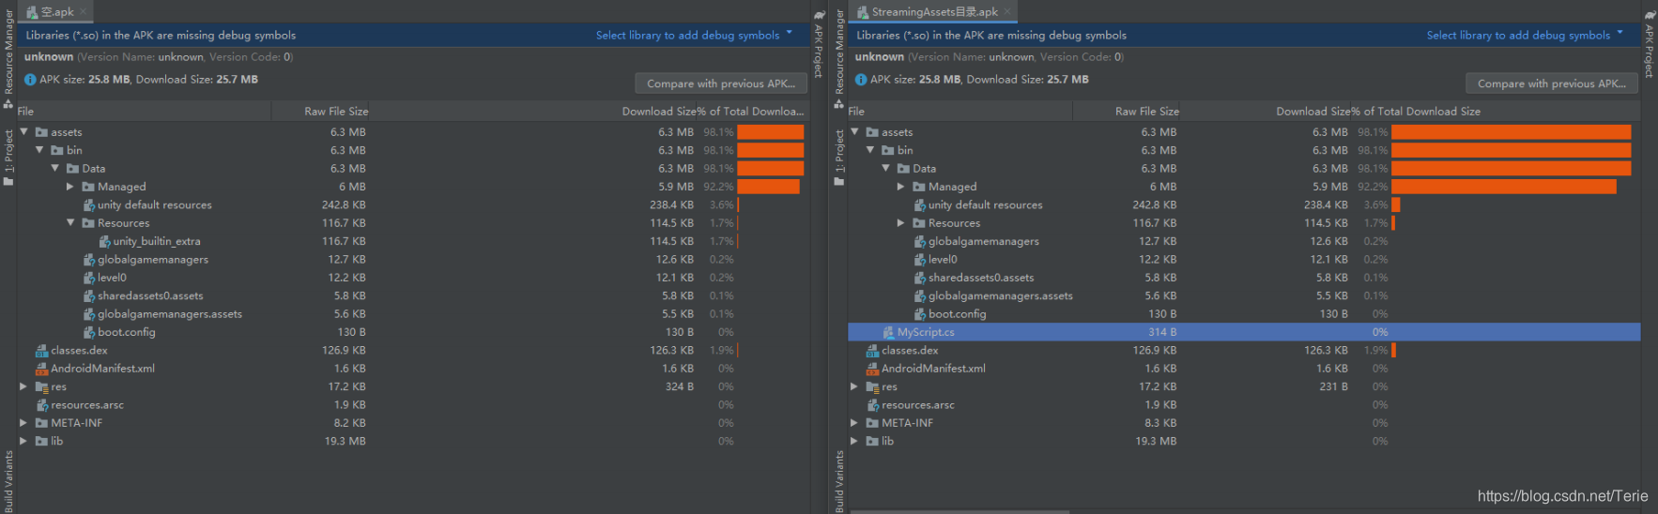The height and width of the screenshot is (514, 1658).
Task: Open APK Project side tab at right edge
Action: (1650, 45)
